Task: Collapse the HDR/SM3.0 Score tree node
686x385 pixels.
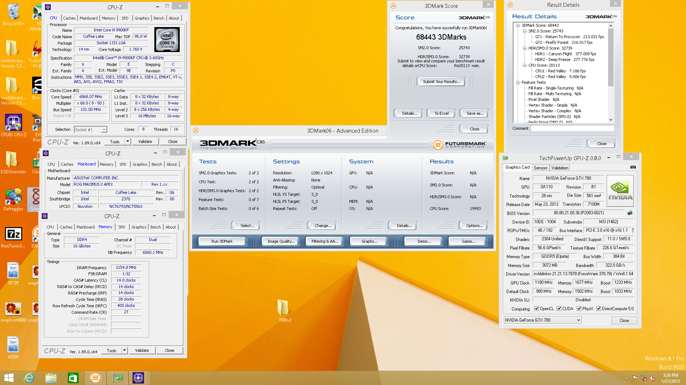Action: (525, 48)
